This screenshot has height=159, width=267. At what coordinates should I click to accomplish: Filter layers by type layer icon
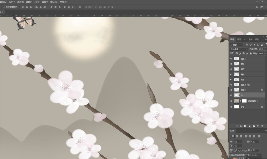pyautogui.click(x=255, y=45)
